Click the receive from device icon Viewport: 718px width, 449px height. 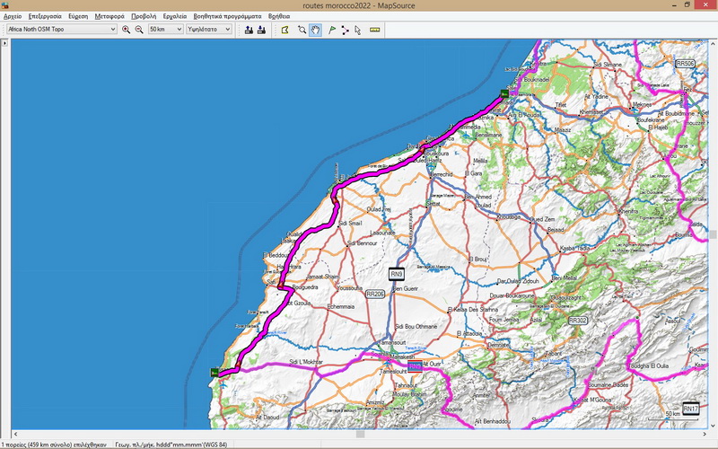[x=261, y=30]
